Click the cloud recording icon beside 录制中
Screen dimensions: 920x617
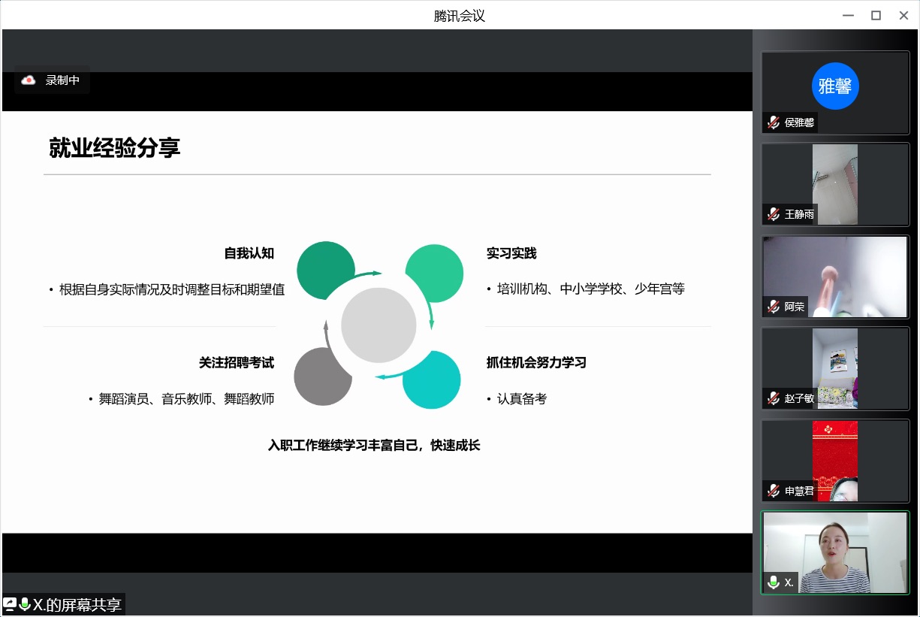pos(29,80)
